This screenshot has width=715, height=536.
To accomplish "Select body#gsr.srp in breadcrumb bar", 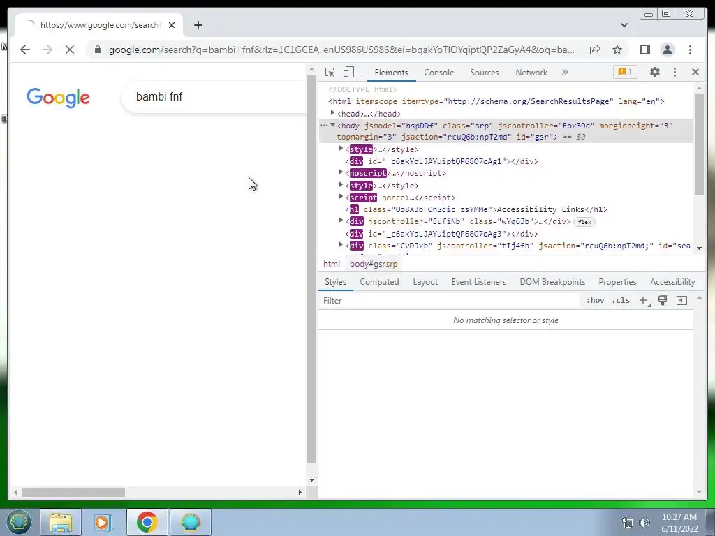I will tap(374, 264).
